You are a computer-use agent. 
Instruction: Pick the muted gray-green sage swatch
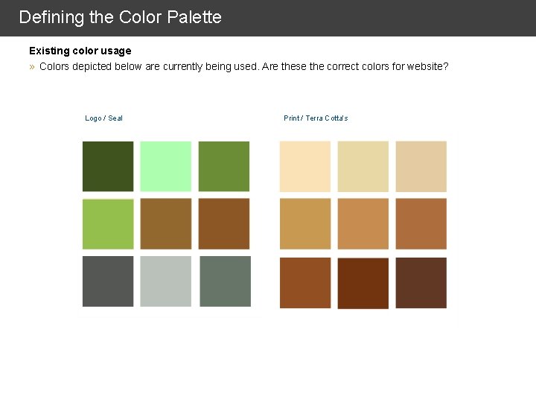coord(225,281)
